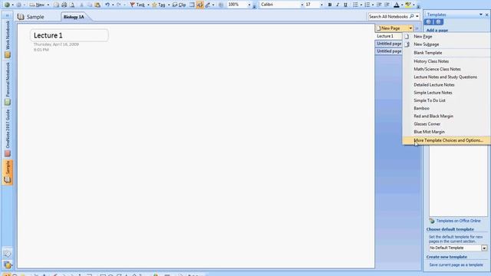This screenshot has height=276, width=491.
Task: Click the Forward navigation button
Action: click(18, 5)
